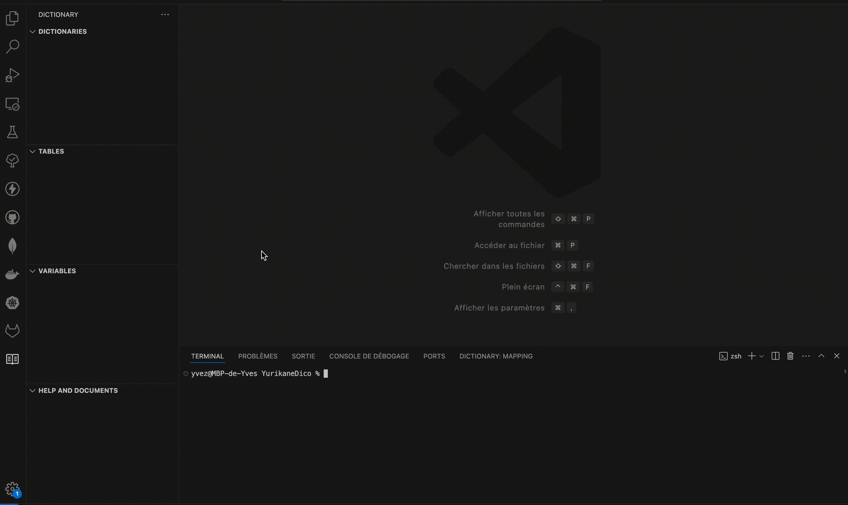Switch to the TERMINAL tab
The width and height of the screenshot is (848, 505).
tap(207, 356)
